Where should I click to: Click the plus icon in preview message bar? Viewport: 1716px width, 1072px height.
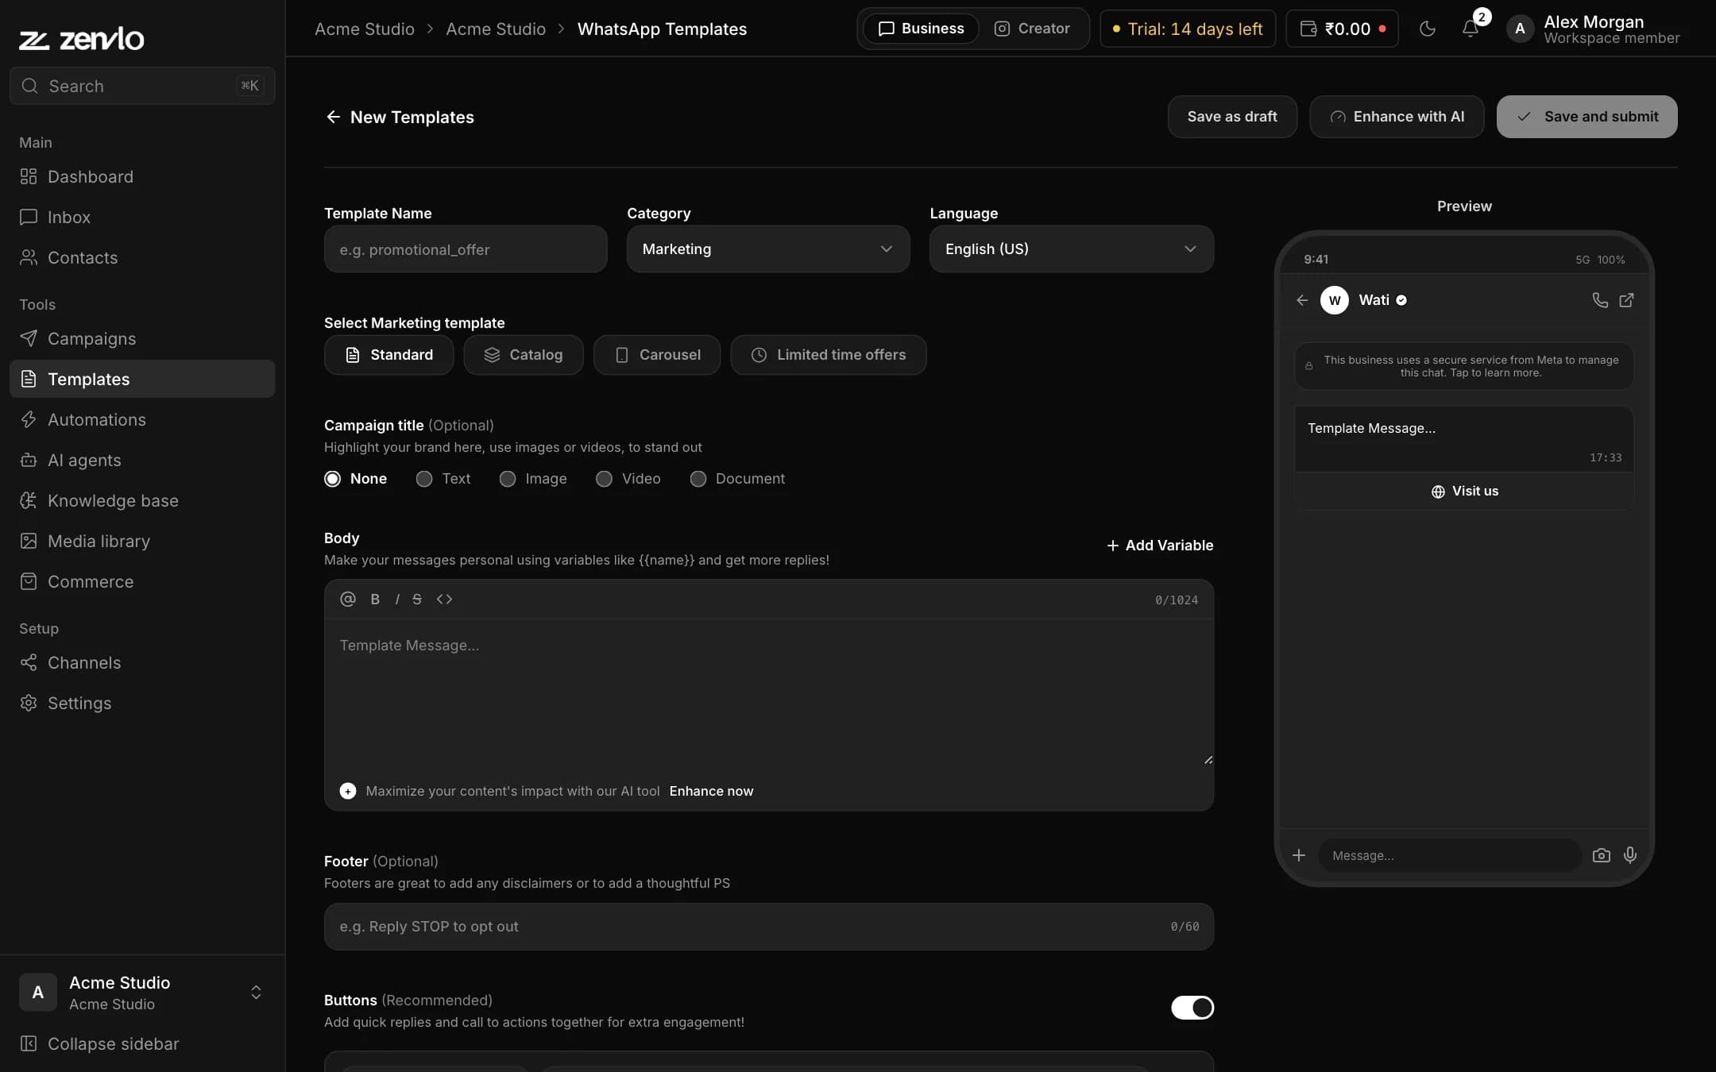click(1299, 855)
